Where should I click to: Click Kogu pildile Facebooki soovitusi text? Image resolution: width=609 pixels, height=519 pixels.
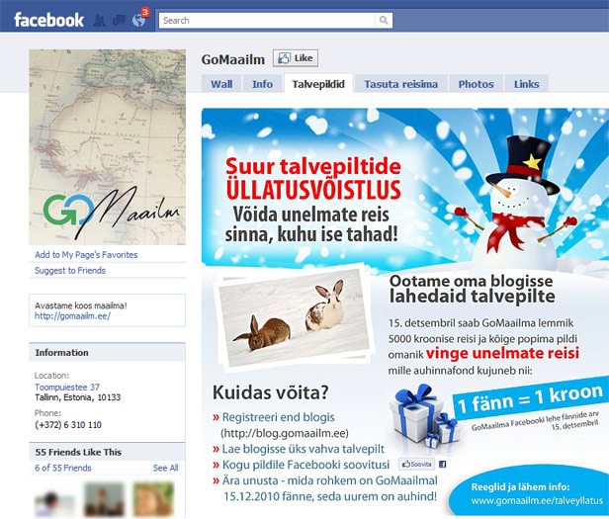click(305, 465)
